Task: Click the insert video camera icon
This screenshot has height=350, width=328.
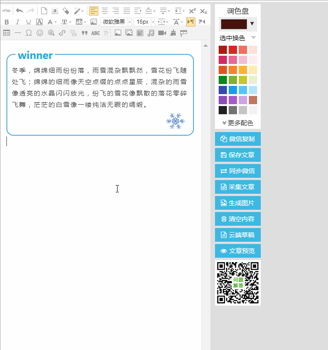Action: pyautogui.click(x=161, y=33)
